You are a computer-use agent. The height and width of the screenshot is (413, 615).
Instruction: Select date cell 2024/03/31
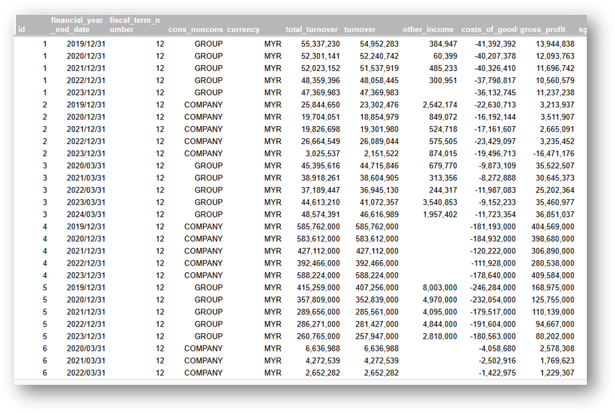86,214
